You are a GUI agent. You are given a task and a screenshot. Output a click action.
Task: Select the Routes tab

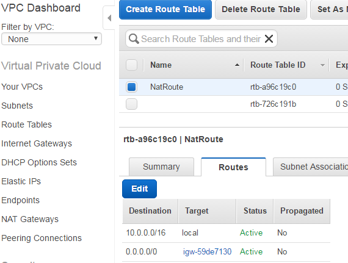(233, 167)
